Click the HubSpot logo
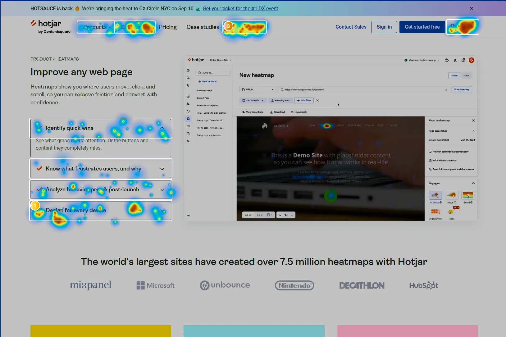This screenshot has height=337, width=506. (423, 285)
